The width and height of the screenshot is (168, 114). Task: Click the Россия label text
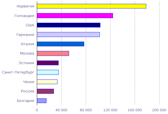coord(27,91)
